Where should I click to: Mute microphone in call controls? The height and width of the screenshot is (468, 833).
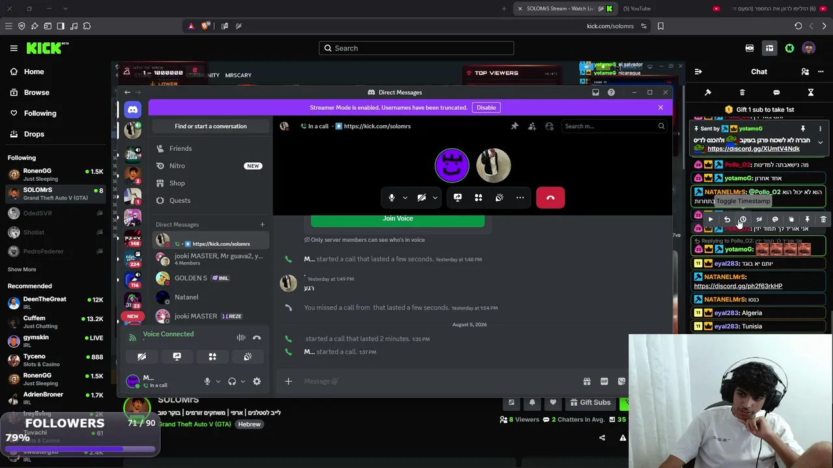point(392,198)
